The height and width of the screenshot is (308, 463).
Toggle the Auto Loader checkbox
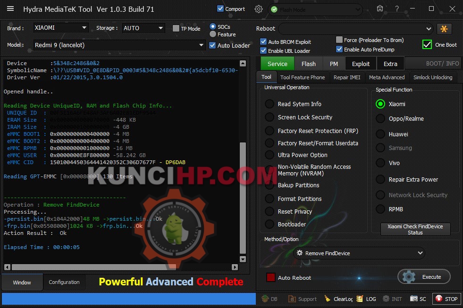(x=212, y=45)
